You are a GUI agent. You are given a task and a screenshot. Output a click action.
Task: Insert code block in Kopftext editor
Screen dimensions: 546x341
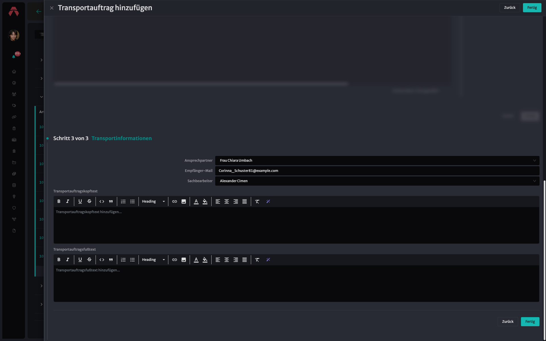tap(102, 201)
